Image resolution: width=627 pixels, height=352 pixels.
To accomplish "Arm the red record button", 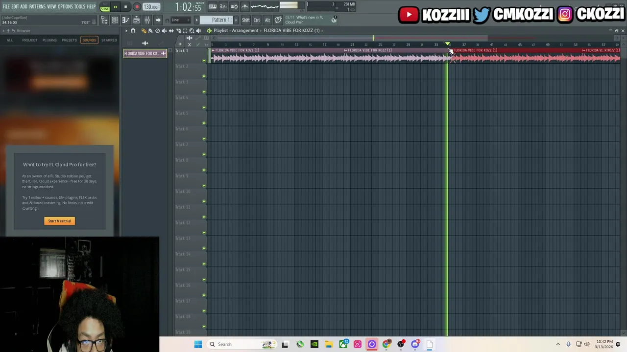I will pyautogui.click(x=137, y=7).
